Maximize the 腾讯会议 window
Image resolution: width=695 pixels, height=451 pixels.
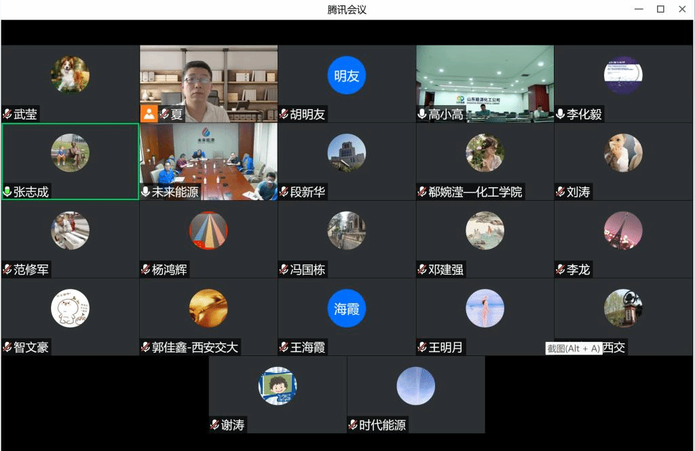pos(660,9)
